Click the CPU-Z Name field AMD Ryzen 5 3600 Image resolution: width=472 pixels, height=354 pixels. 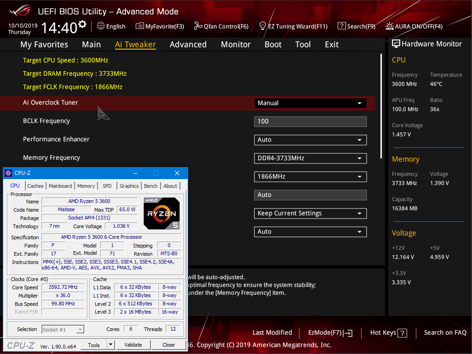[89, 201]
